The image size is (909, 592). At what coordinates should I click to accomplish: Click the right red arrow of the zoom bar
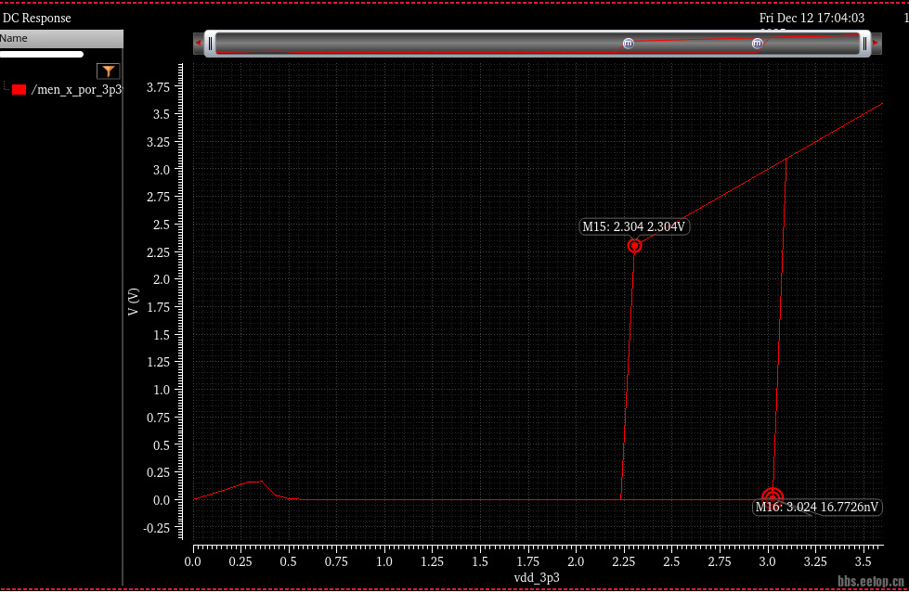click(x=876, y=43)
